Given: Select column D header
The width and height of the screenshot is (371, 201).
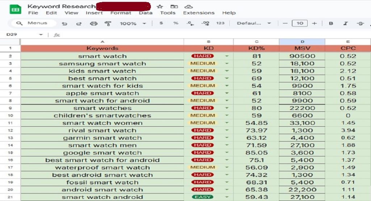Looking at the screenshot, I should 302,42.
